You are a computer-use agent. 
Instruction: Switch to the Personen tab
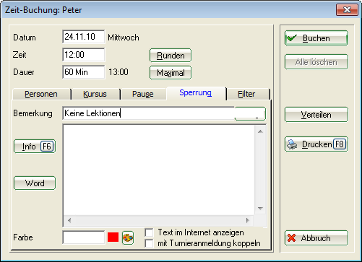pos(41,94)
